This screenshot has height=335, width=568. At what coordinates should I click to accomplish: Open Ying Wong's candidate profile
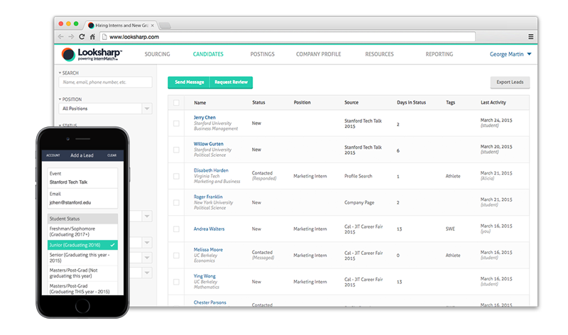pos(204,276)
